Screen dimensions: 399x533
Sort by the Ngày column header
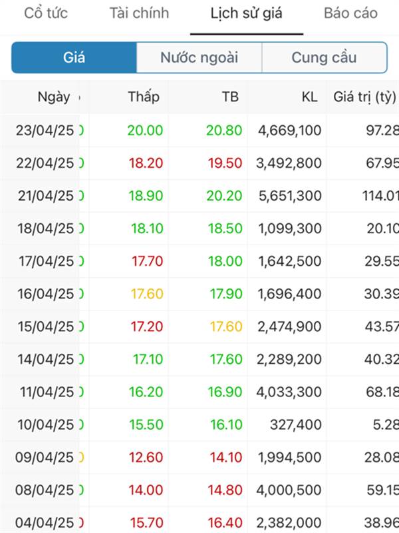pyautogui.click(x=54, y=97)
